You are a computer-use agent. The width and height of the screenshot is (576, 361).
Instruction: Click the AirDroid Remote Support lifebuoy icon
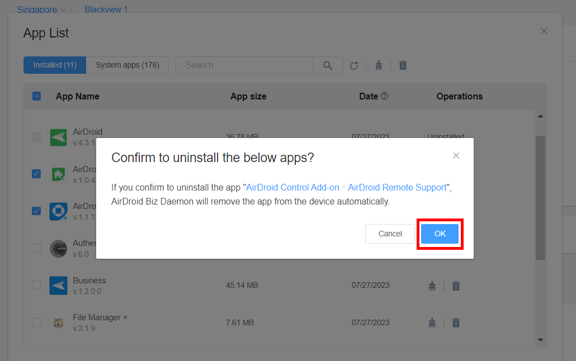pyautogui.click(x=58, y=211)
